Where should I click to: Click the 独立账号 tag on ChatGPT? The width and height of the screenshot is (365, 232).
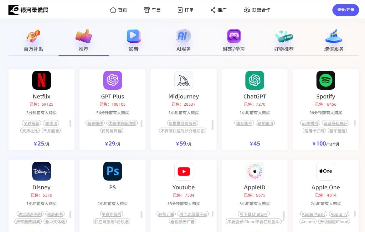tap(244, 123)
